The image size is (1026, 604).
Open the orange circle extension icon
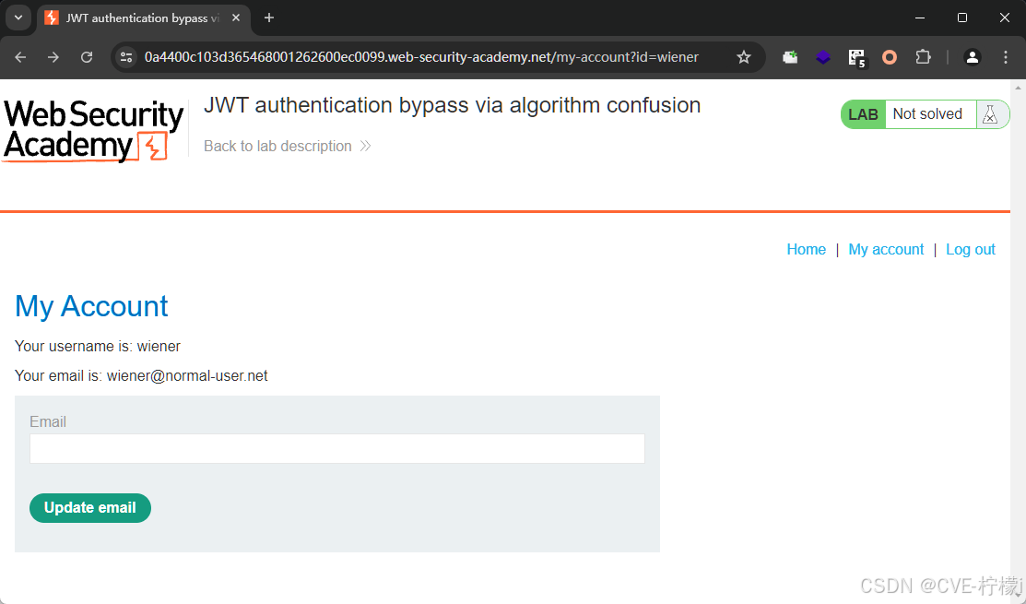pos(890,57)
